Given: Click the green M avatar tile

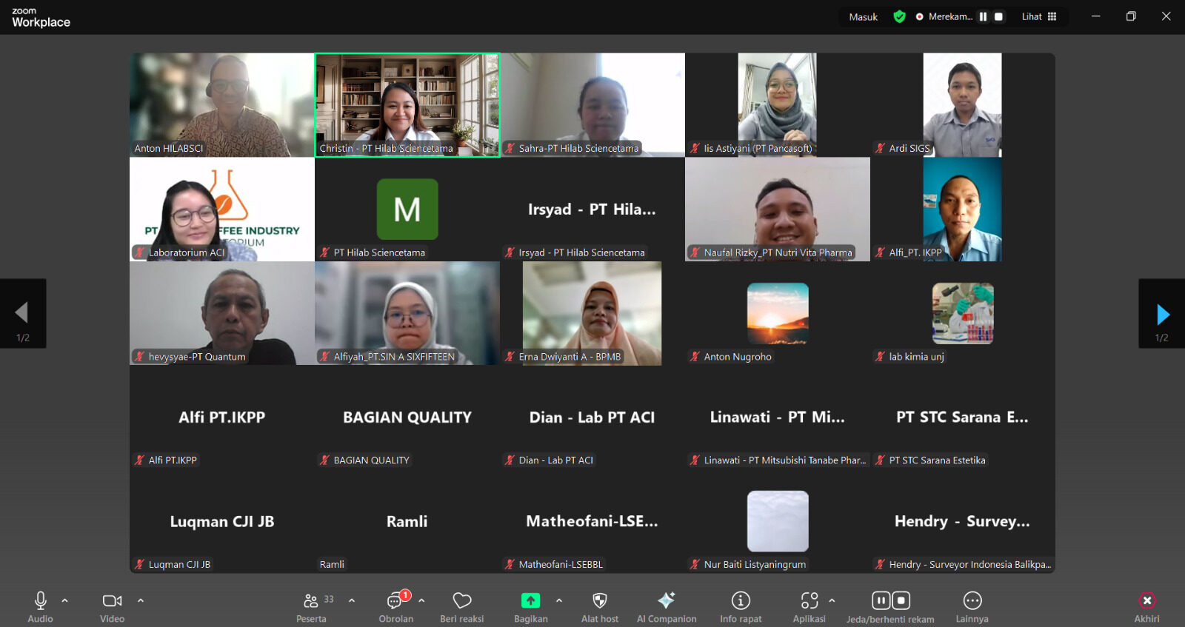Looking at the screenshot, I should (407, 209).
